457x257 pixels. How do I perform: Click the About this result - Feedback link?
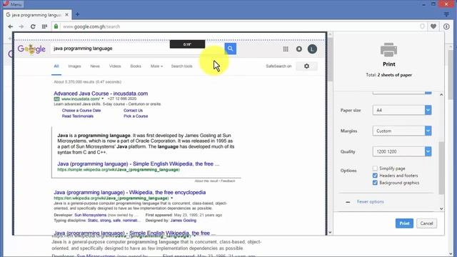pos(215,181)
